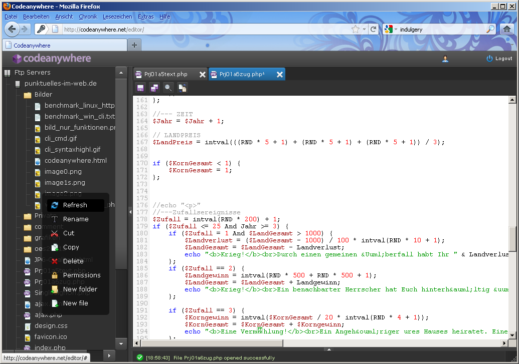This screenshot has height=364, width=519.
Task: Open the browser Home icon
Action: click(507, 30)
